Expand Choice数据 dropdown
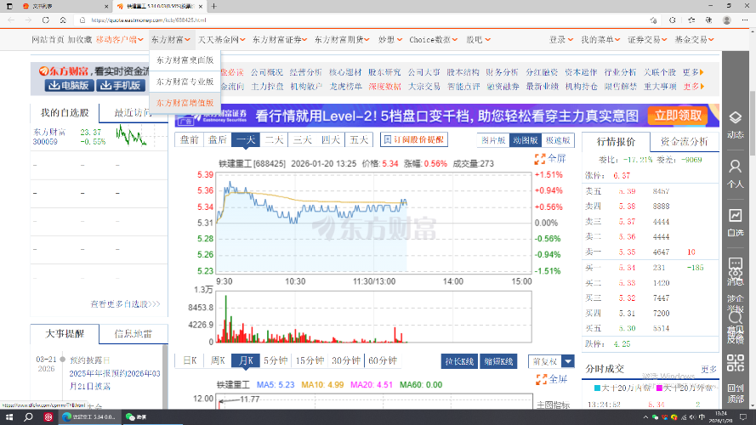Screen dimensions: 756x425 433,39
